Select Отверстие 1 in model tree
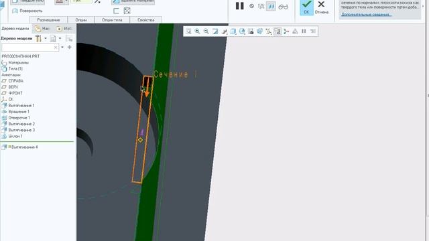Screen dimensions: 429x241 tap(16, 118)
